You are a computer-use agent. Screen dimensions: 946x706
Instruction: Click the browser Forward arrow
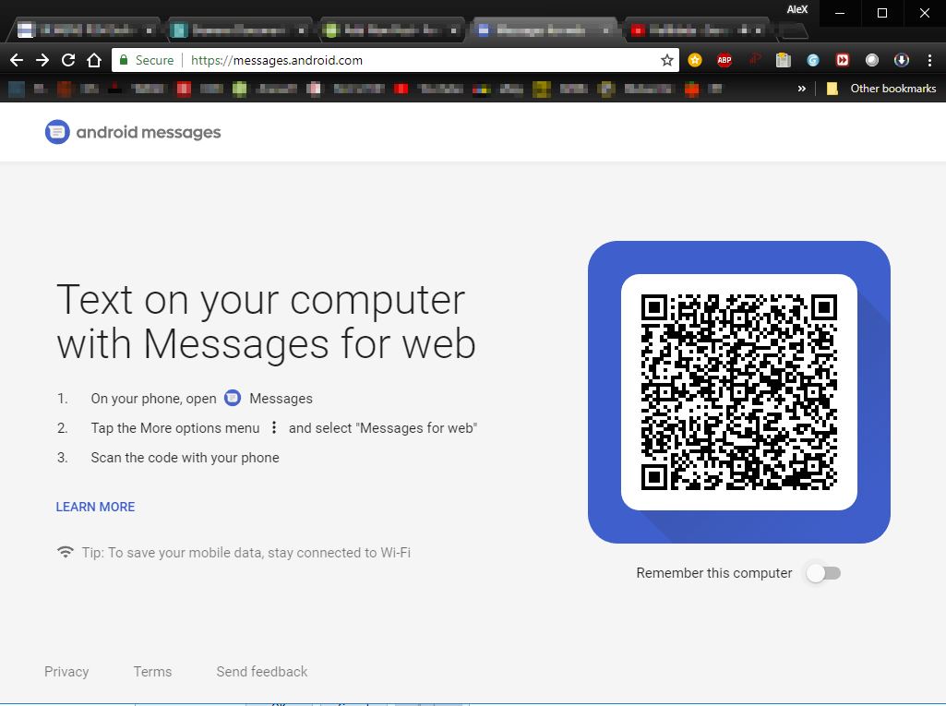point(42,60)
